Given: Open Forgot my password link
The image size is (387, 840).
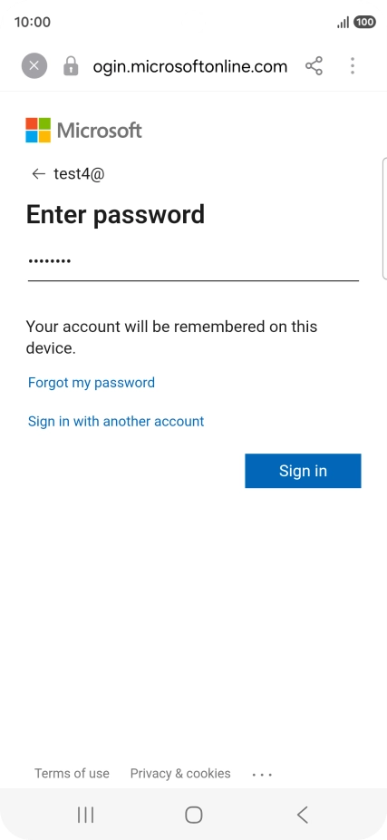Looking at the screenshot, I should pyautogui.click(x=92, y=383).
